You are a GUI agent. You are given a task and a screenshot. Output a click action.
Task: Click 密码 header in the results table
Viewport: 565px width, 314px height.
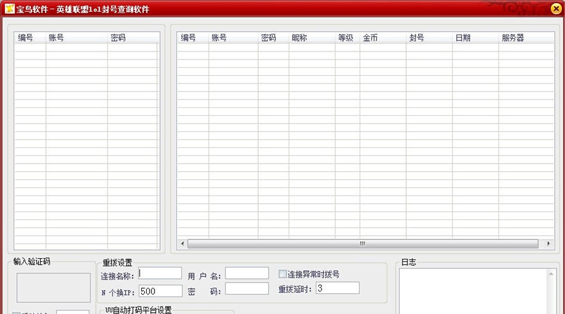point(274,38)
